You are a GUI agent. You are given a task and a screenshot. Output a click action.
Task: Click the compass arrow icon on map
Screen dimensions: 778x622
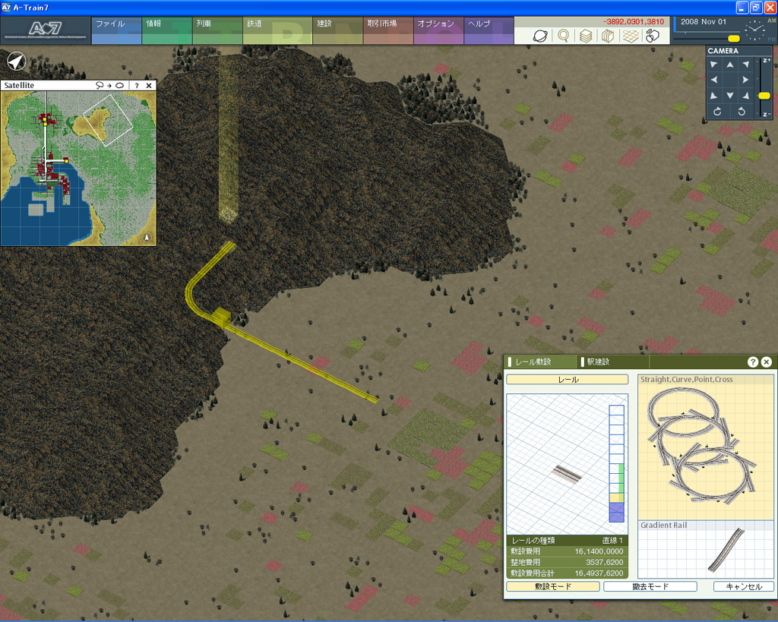(17, 62)
